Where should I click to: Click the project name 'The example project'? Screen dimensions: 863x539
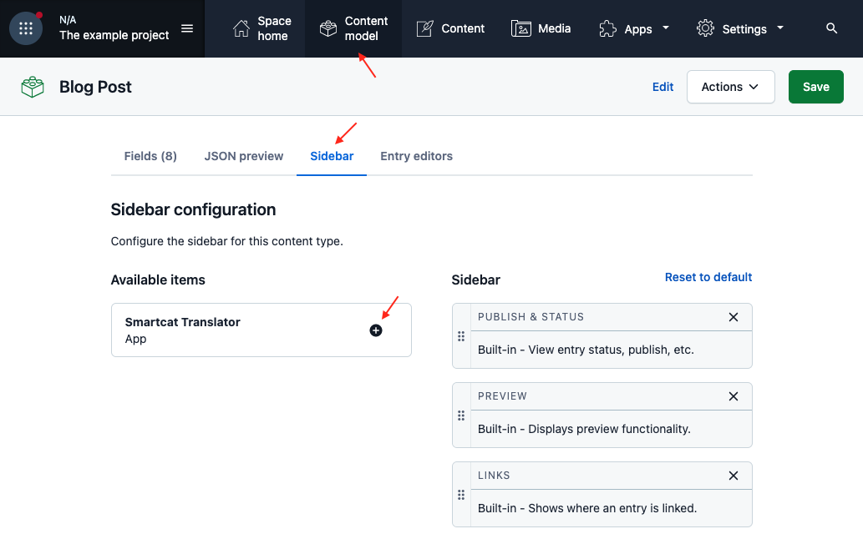(x=114, y=35)
